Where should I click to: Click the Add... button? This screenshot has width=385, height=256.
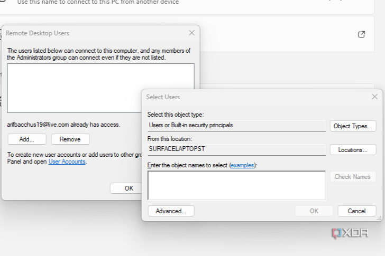(27, 139)
